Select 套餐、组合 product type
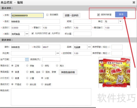 click(x=27, y=72)
